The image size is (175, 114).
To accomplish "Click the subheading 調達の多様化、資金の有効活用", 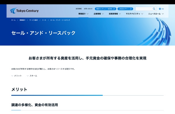I will (x=35, y=105).
